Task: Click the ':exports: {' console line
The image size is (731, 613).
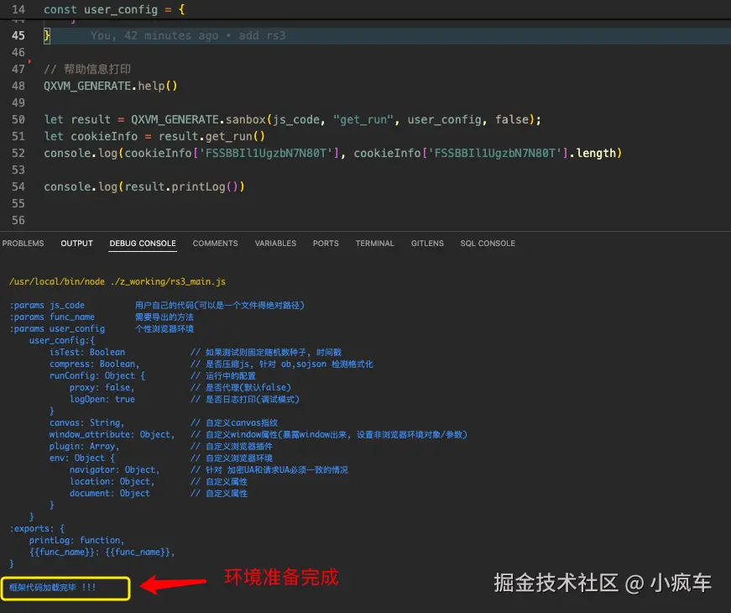Action: [x=37, y=528]
